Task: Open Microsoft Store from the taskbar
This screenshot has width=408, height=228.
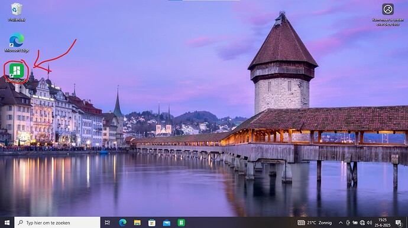Action: (x=152, y=223)
